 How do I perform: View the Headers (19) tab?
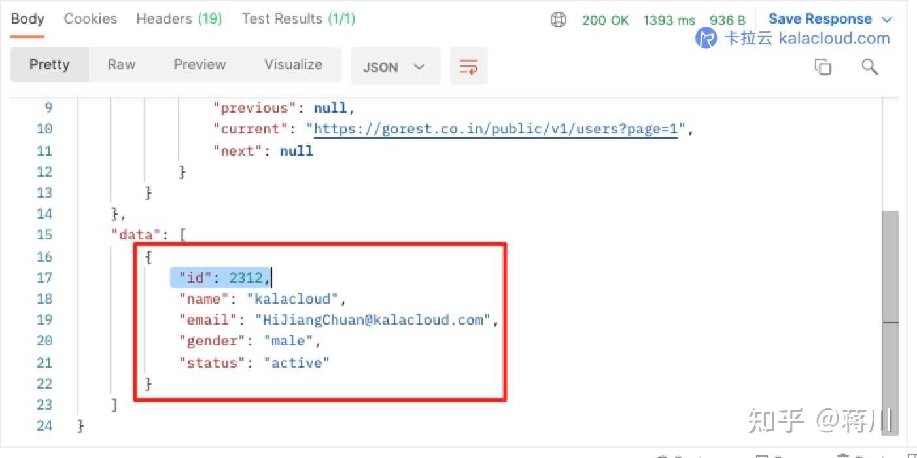tap(179, 18)
